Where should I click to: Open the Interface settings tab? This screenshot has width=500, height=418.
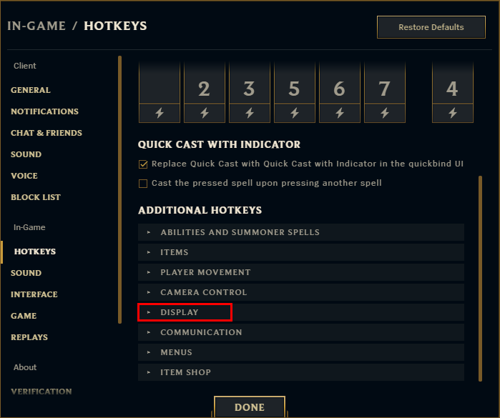(34, 294)
